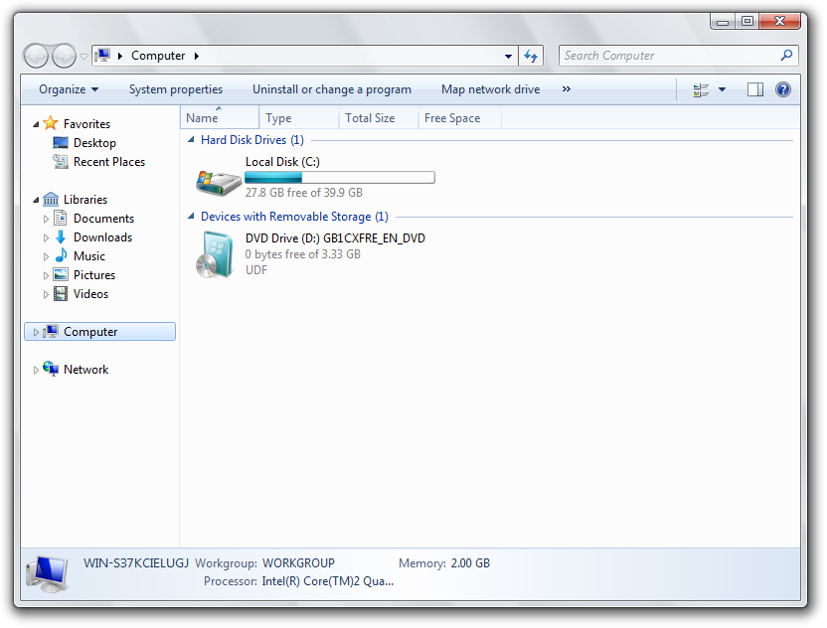Image resolution: width=827 pixels, height=628 pixels.
Task: Click the arrow after Computer breadcrumb
Action: (196, 56)
